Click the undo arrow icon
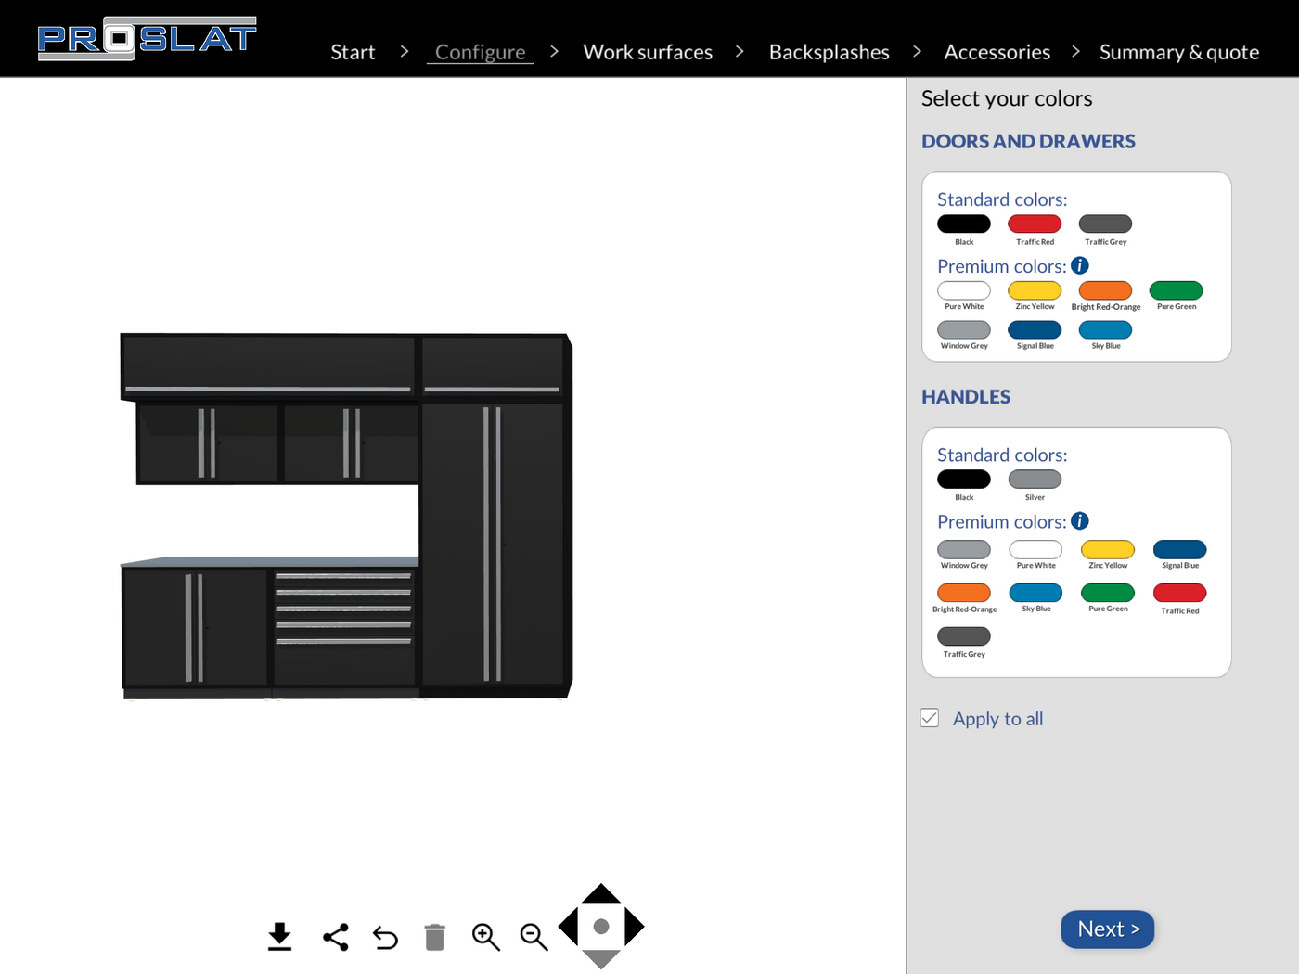 click(x=385, y=937)
